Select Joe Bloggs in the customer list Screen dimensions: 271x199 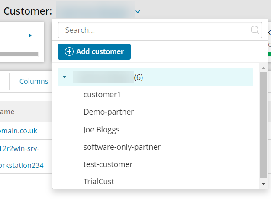[x=101, y=129]
